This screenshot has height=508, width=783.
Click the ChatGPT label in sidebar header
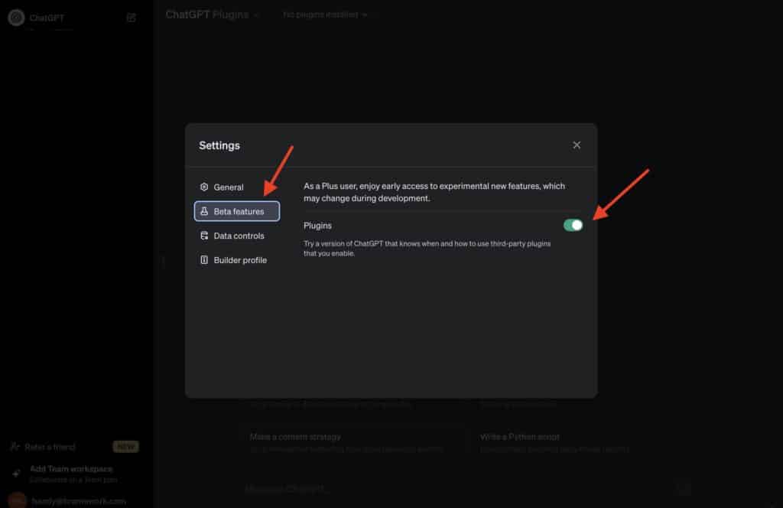[x=47, y=18]
